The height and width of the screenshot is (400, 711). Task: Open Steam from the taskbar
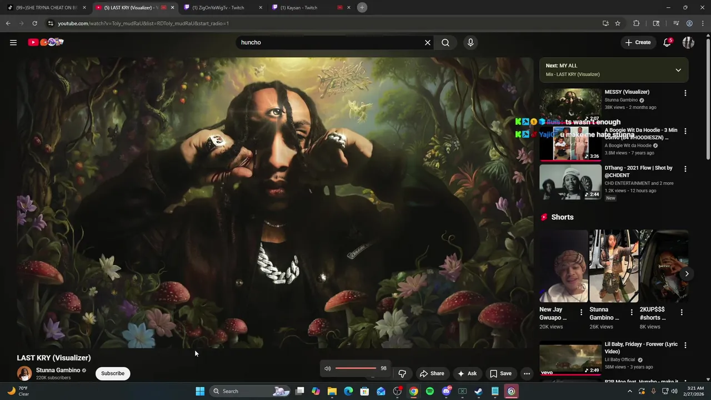click(479, 391)
